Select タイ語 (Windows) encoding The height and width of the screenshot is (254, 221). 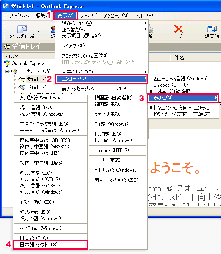(117, 124)
